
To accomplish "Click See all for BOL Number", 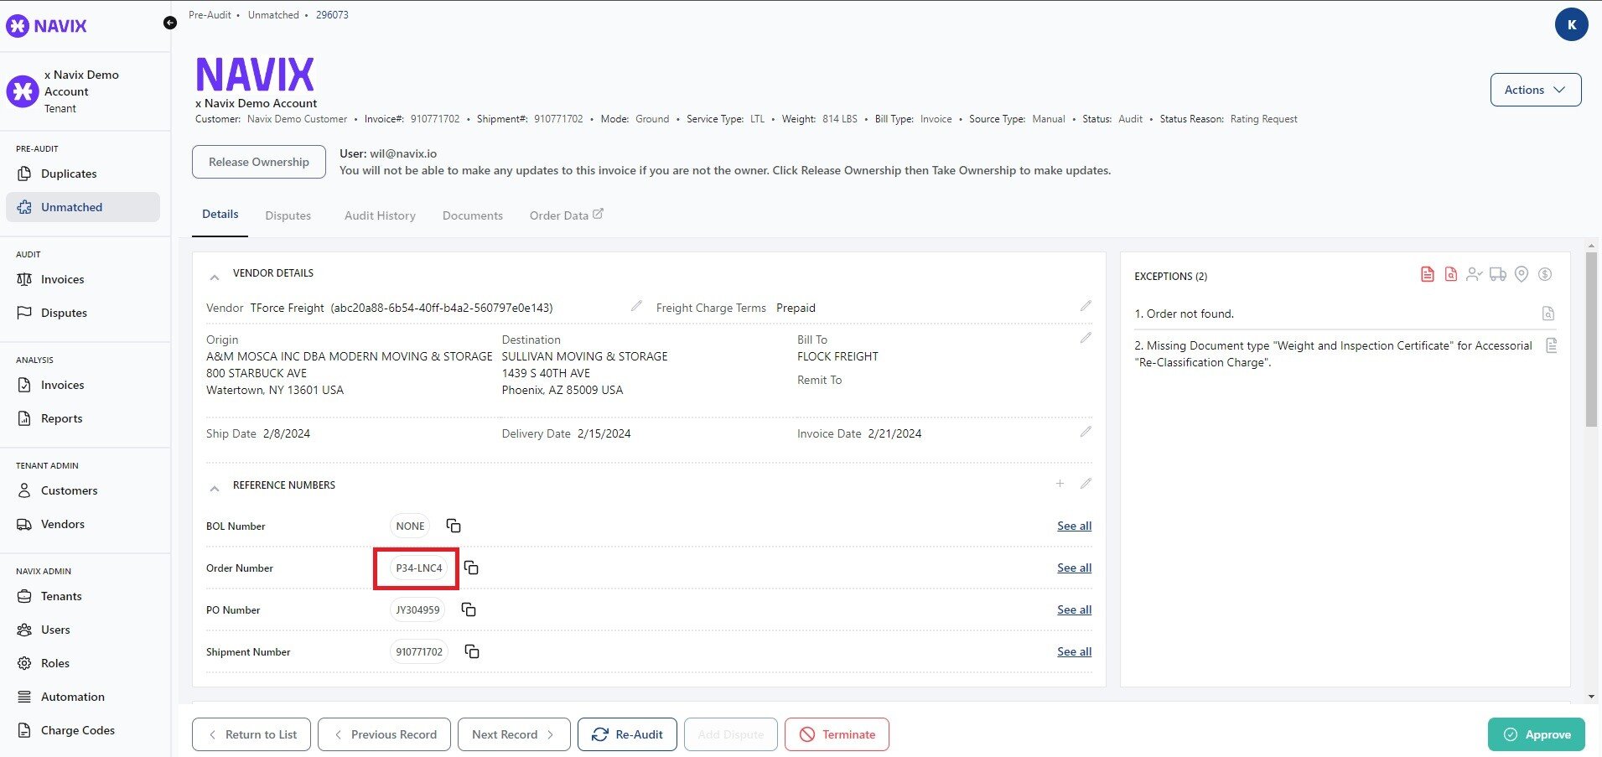I will pyautogui.click(x=1074, y=526).
